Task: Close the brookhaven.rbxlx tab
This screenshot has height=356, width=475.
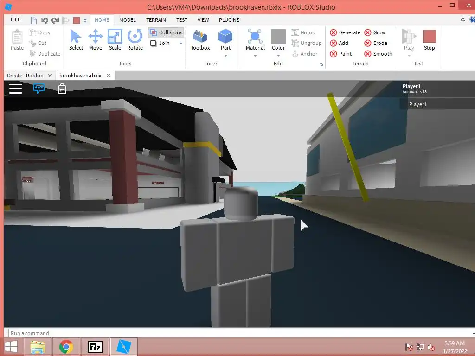Action: [x=109, y=76]
